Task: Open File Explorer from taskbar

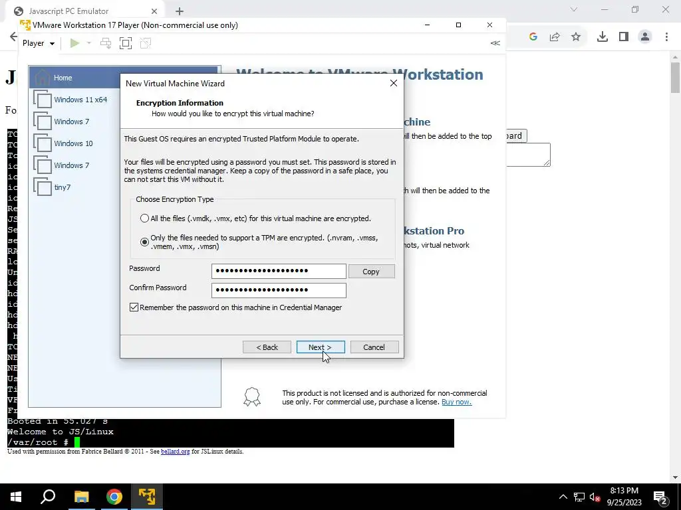Action: [81, 497]
